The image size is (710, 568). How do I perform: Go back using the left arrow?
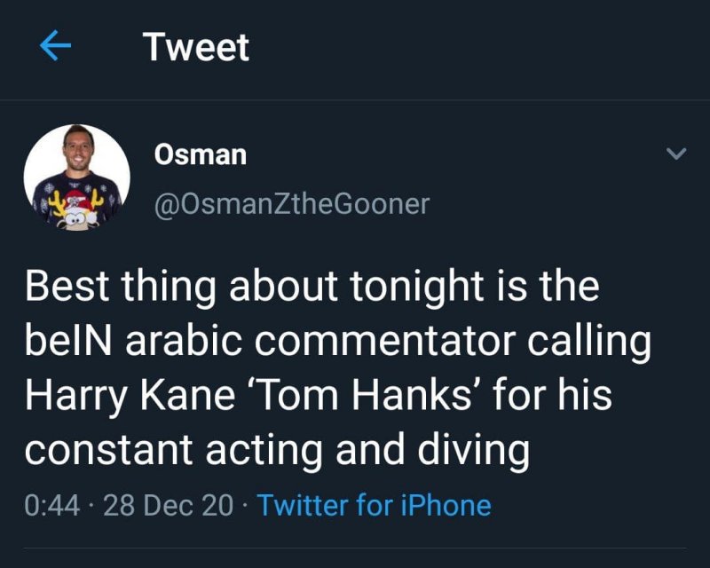click(x=56, y=47)
